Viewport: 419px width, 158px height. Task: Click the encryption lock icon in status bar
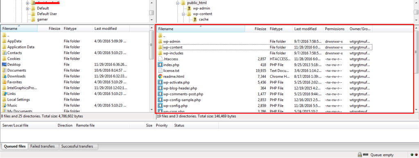coord(360,155)
